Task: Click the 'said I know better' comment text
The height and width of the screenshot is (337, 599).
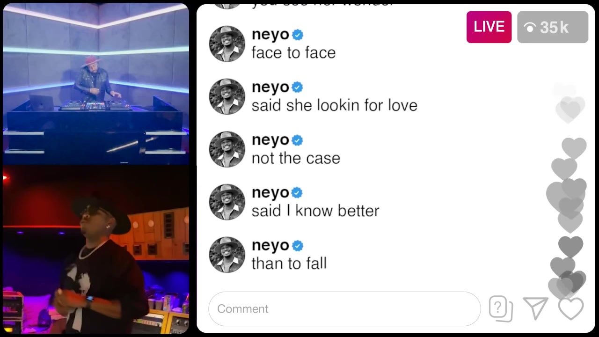Action: (315, 211)
